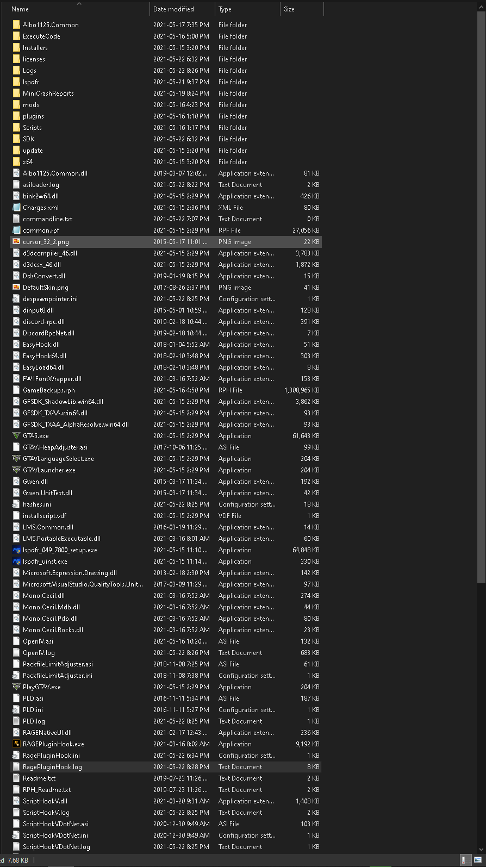Click the PlayGTAV.exe icon
This screenshot has width=486, height=867.
pyautogui.click(x=16, y=687)
